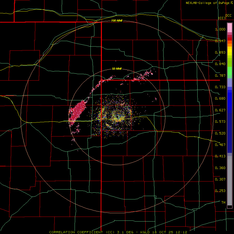Screen dimensions: 234x234
Task: Click the light pink top color bar segment
Action: coord(230,28)
